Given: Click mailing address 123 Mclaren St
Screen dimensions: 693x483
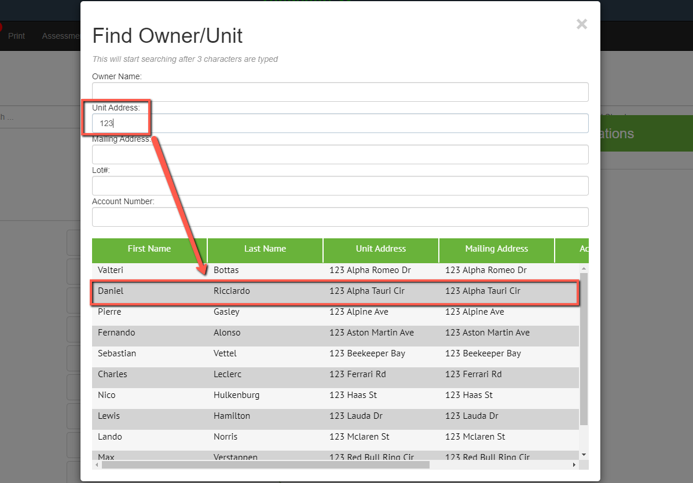Looking at the screenshot, I should [475, 436].
